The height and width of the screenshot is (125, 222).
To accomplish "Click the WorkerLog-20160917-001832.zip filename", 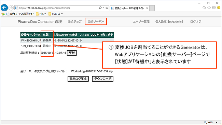I will pos(92,71).
